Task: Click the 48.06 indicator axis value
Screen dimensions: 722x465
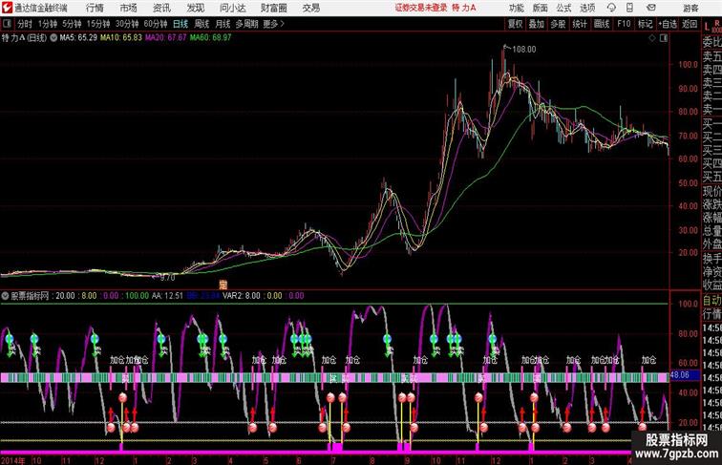Action: [680, 375]
